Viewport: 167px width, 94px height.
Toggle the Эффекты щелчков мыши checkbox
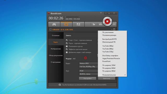pyautogui.click(x=67, y=49)
